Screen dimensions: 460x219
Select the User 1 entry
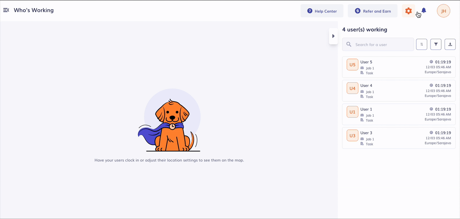click(x=366, y=109)
